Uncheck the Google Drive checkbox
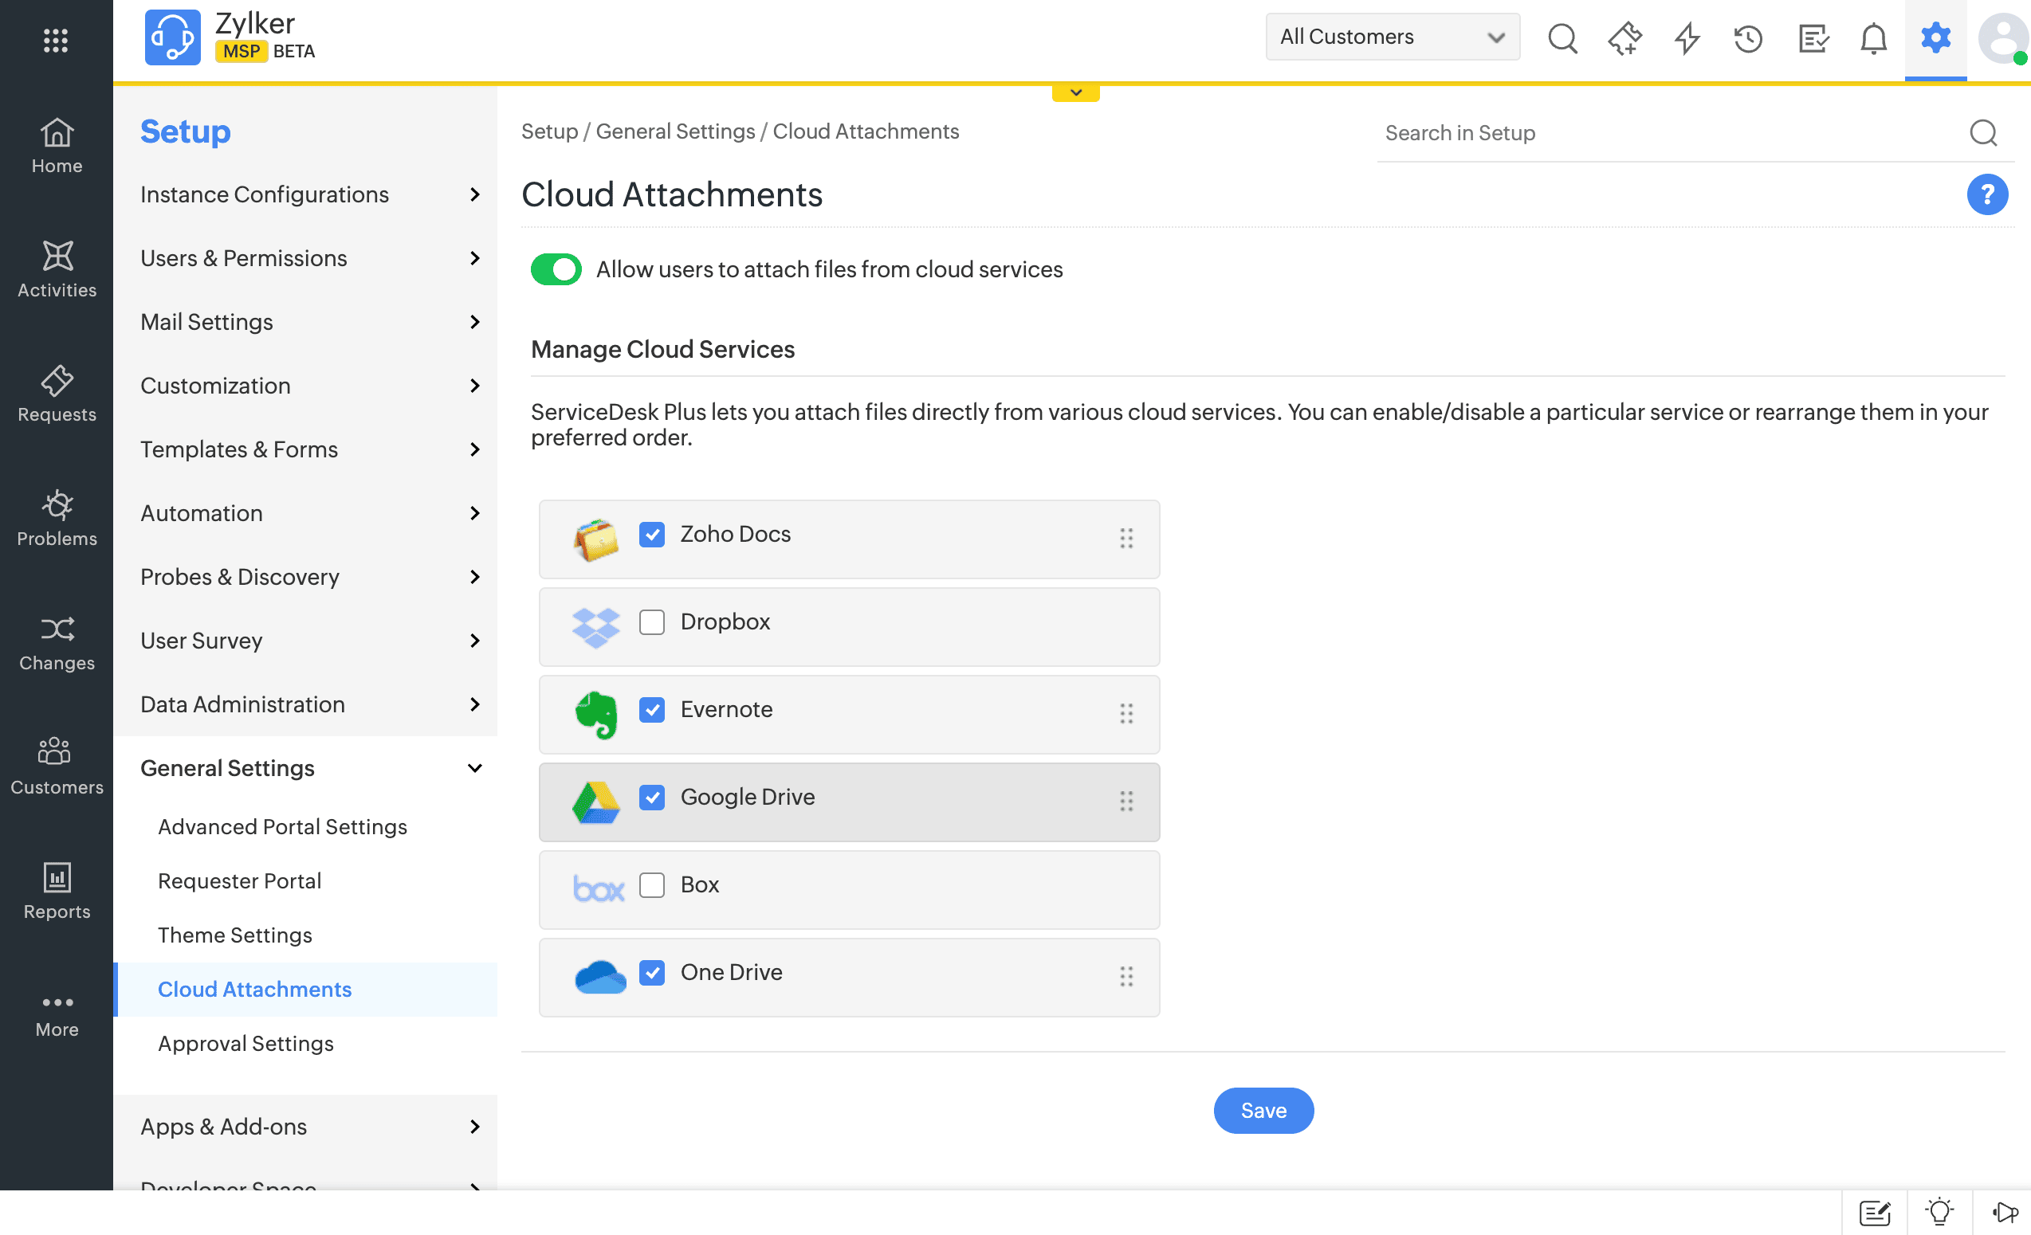This screenshot has height=1235, width=2031. pos(651,798)
